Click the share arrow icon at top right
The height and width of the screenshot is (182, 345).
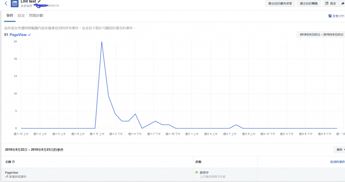342,4
